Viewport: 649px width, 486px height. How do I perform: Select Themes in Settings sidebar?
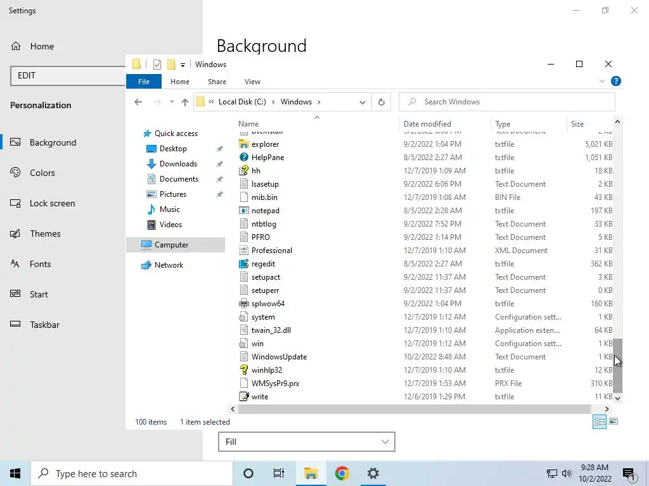pyautogui.click(x=45, y=234)
